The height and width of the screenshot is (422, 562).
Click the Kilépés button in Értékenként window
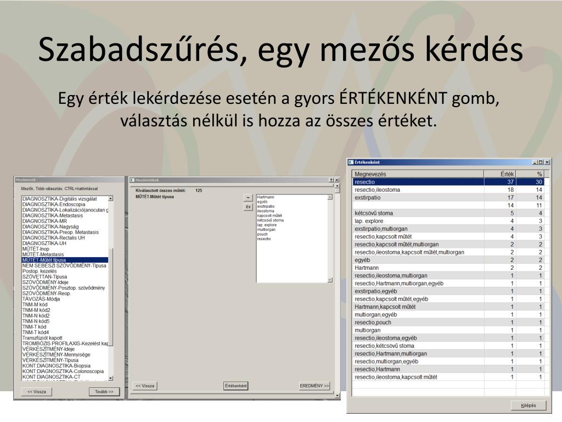(x=529, y=406)
